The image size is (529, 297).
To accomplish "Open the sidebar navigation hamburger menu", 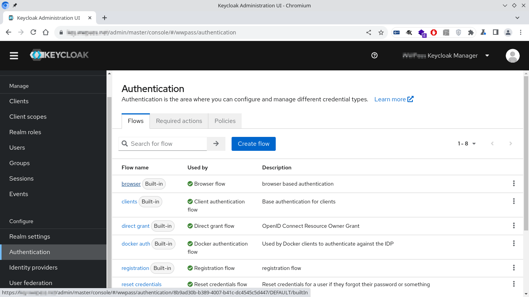I will pyautogui.click(x=14, y=55).
